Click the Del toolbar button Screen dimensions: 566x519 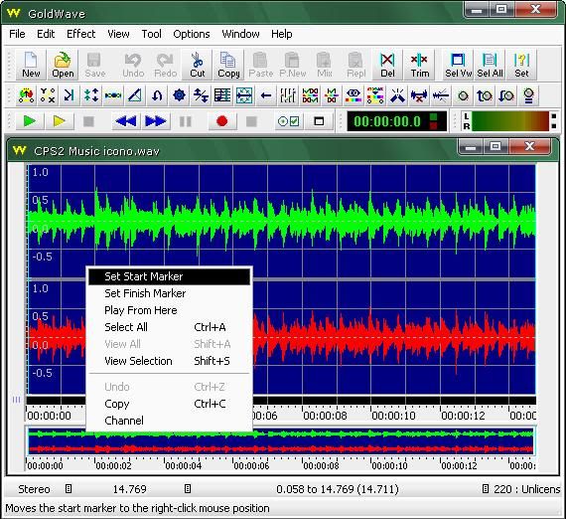[387, 65]
